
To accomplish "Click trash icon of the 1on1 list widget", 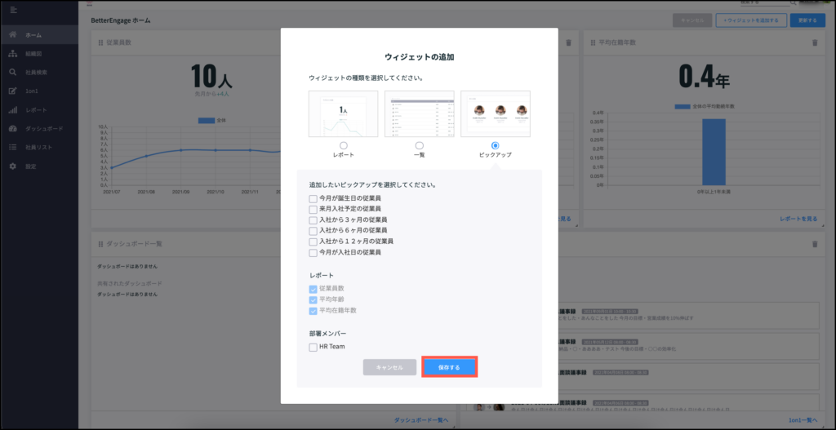I will coord(814,244).
